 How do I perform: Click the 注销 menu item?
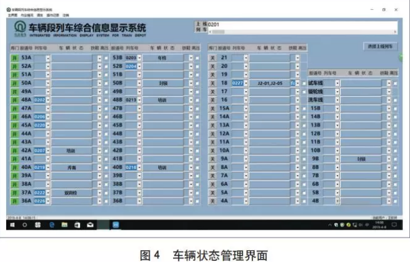66,15
